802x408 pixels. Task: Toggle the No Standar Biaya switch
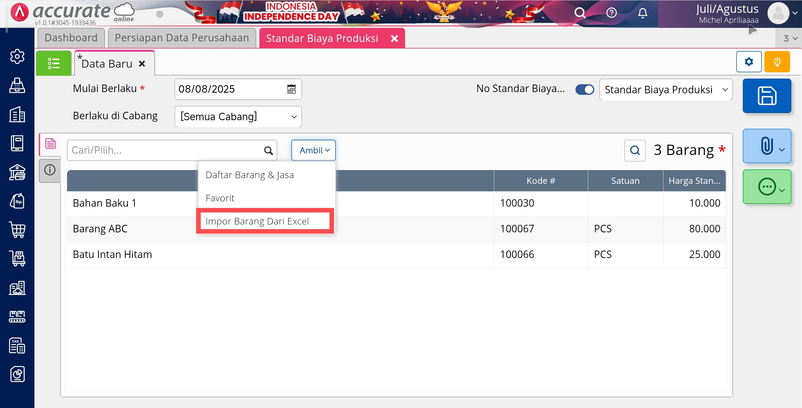click(585, 90)
